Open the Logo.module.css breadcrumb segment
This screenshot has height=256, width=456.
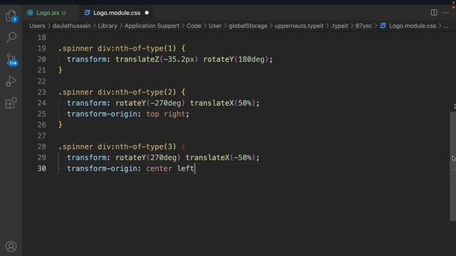click(x=413, y=26)
